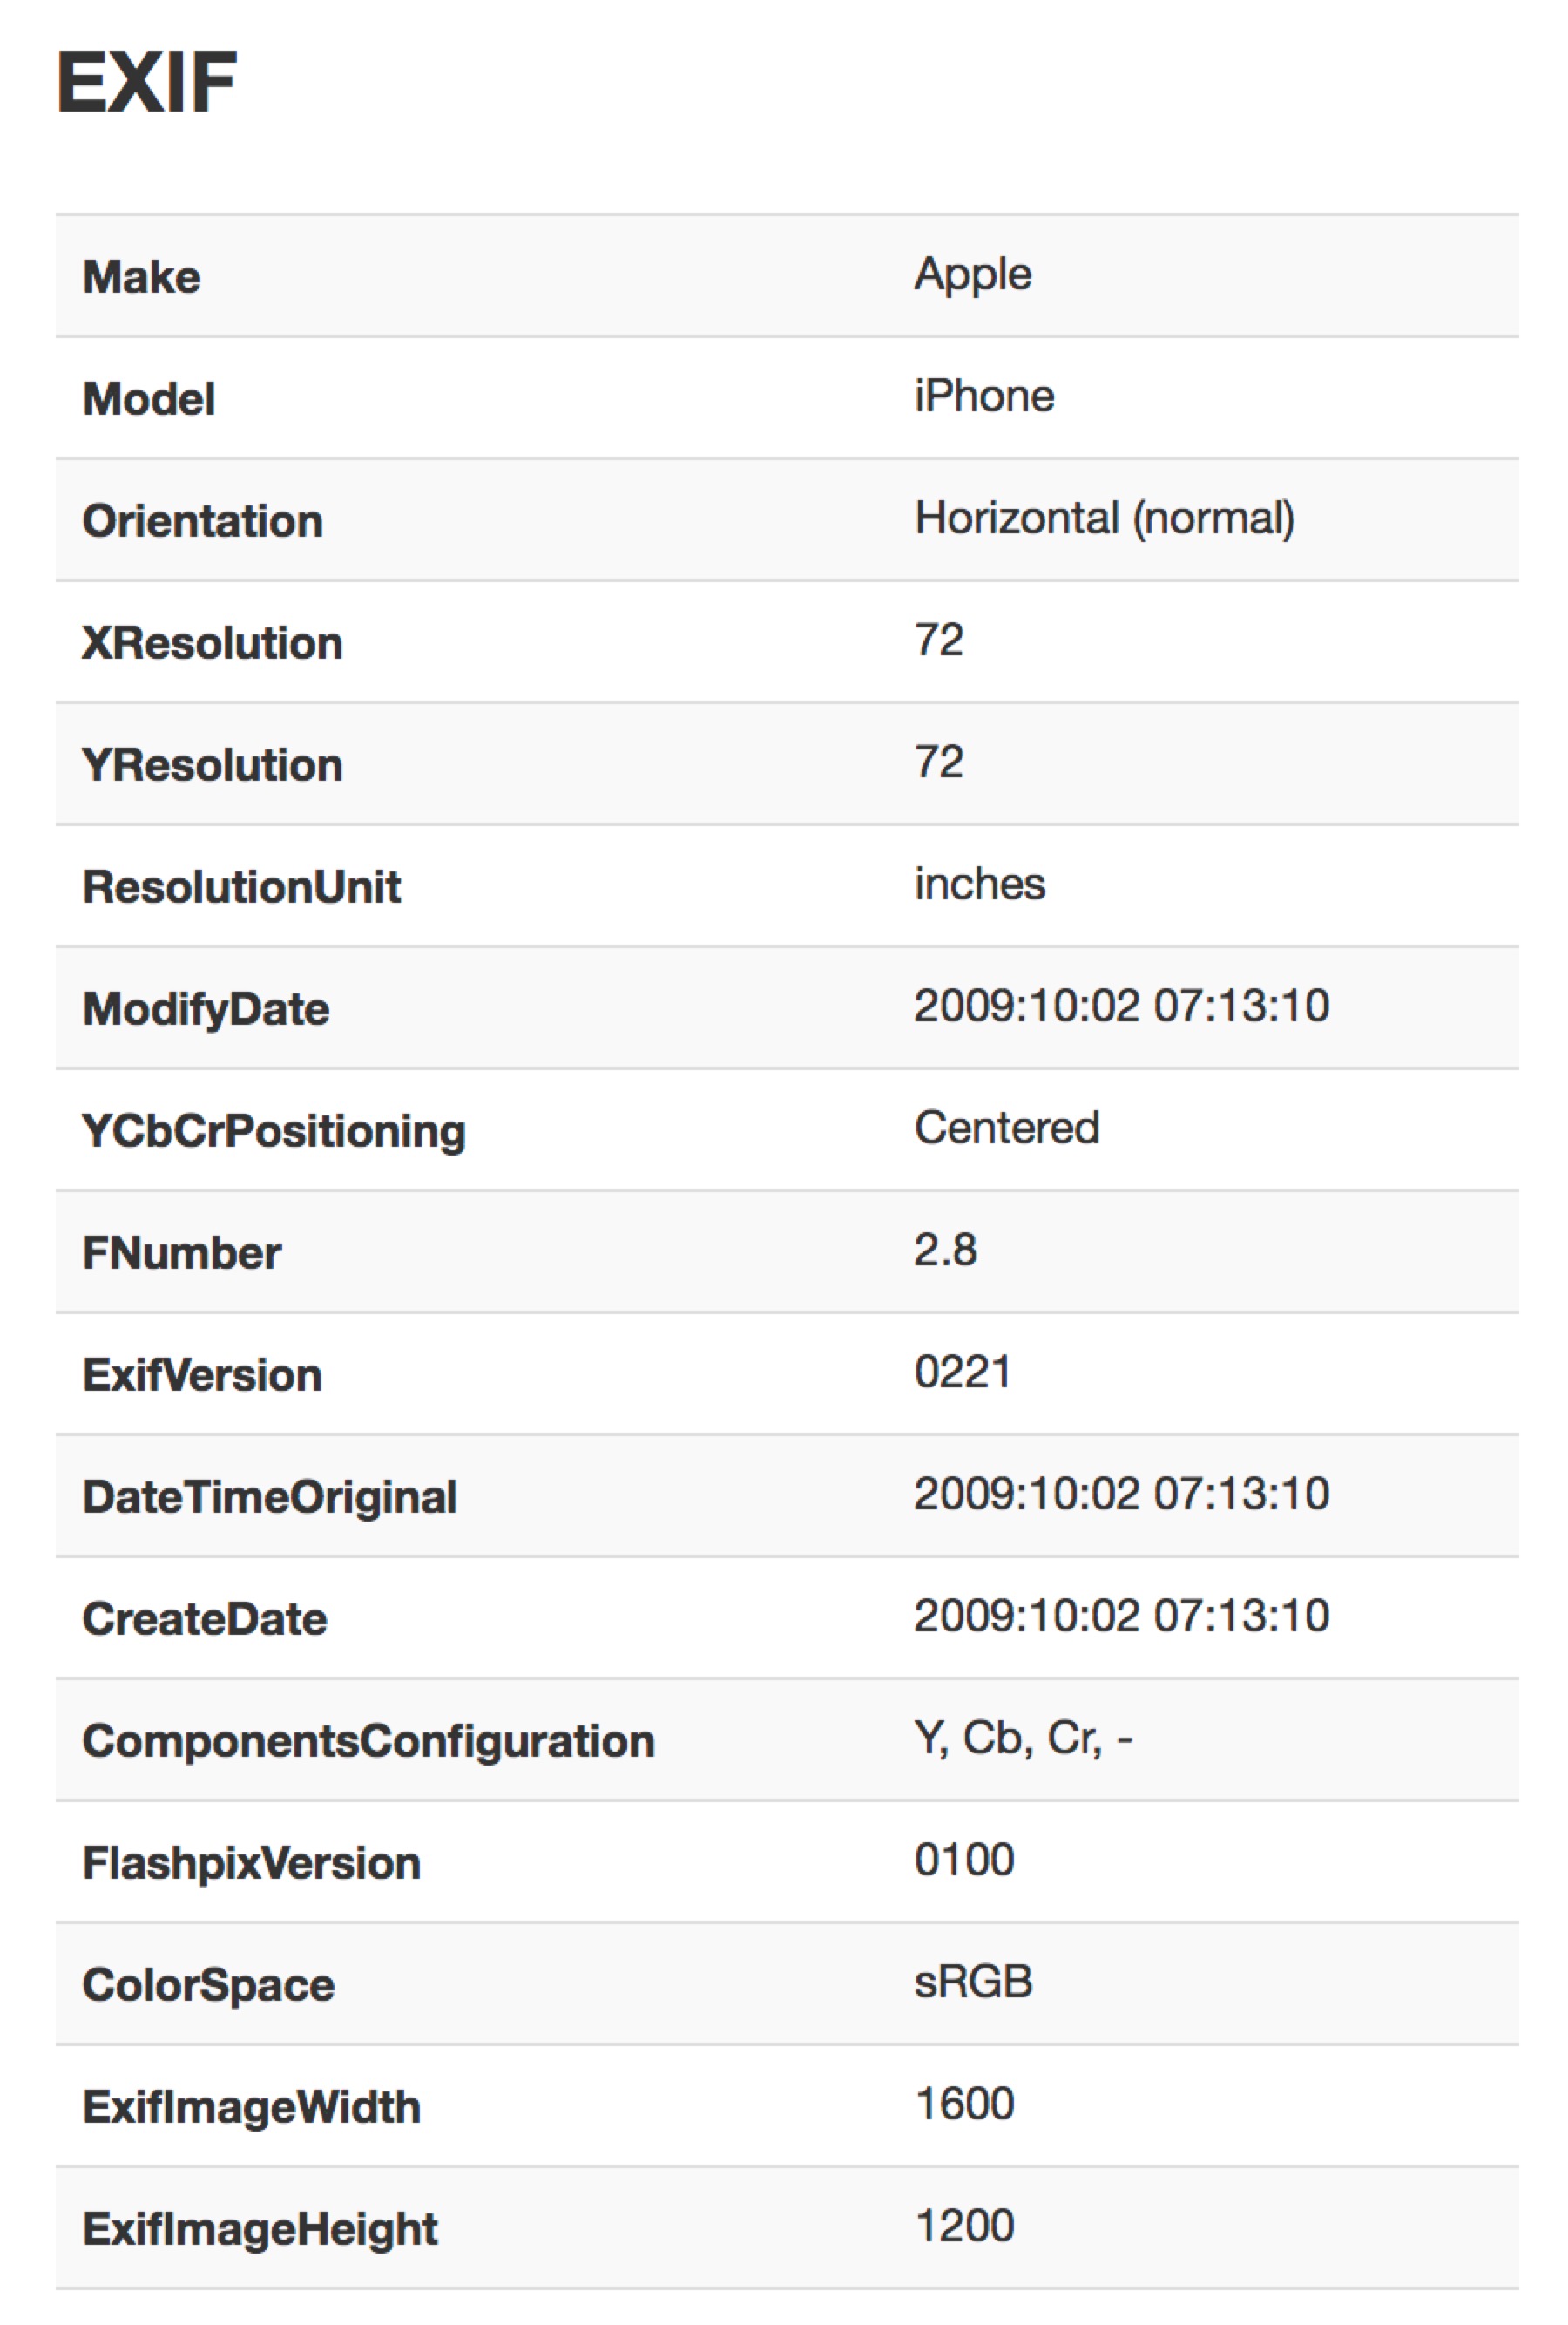1568x2325 pixels.
Task: Click the sRGB ColorSpace value
Action: (x=973, y=1983)
